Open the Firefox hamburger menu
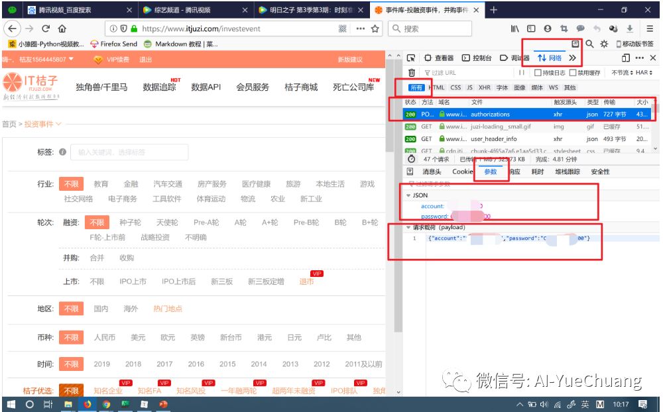Screen dimensions: 663x412 pyautogui.click(x=650, y=28)
